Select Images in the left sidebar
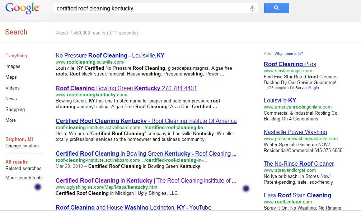This screenshot has width=361, height=211. tap(13, 66)
